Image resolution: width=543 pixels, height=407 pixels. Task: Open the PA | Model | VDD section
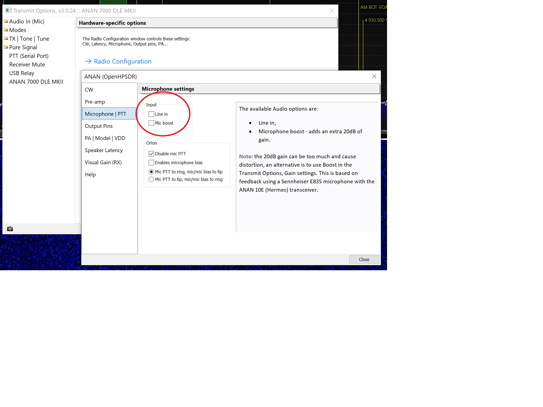pos(109,138)
